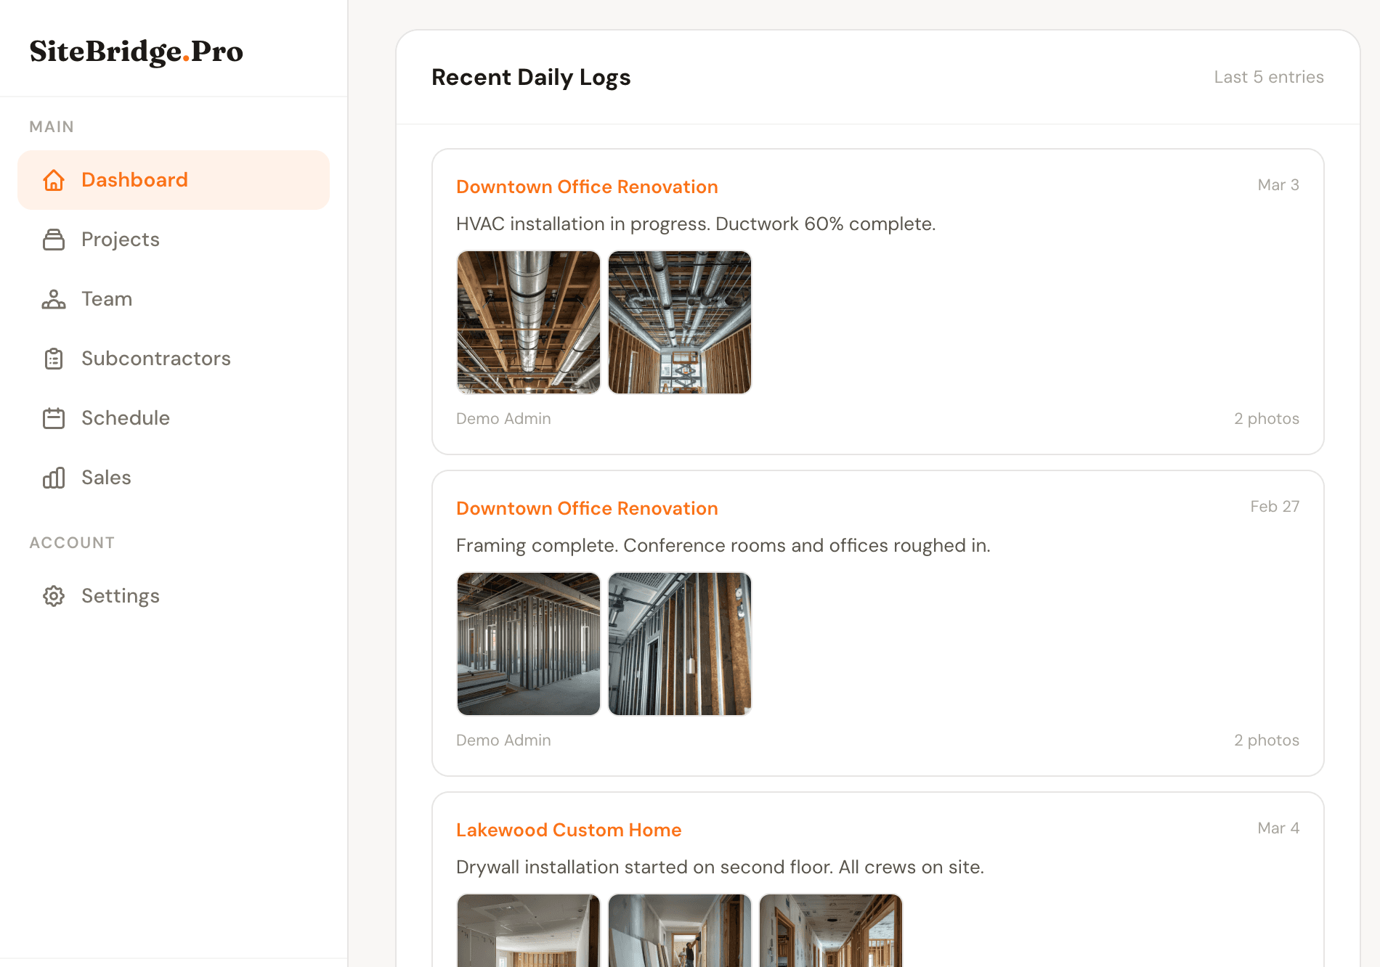This screenshot has width=1380, height=967.
Task: Open the Lakewood Custom Home project link
Action: click(x=569, y=830)
